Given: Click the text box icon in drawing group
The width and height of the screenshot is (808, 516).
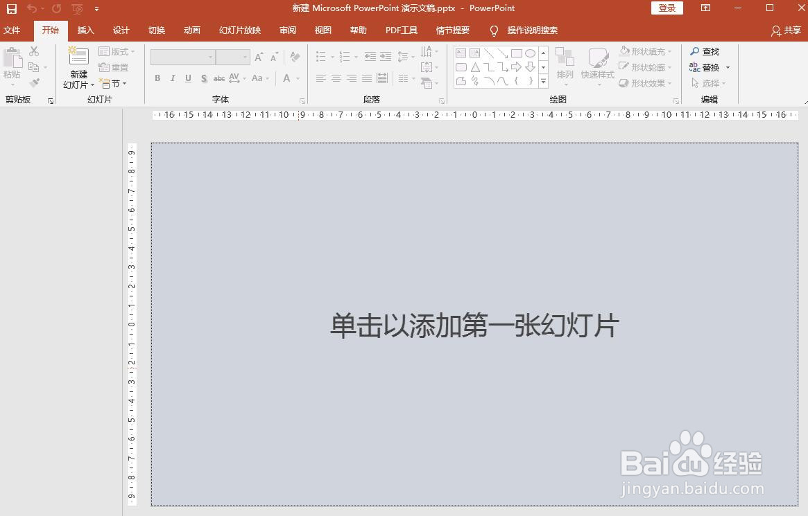Looking at the screenshot, I should 461,53.
